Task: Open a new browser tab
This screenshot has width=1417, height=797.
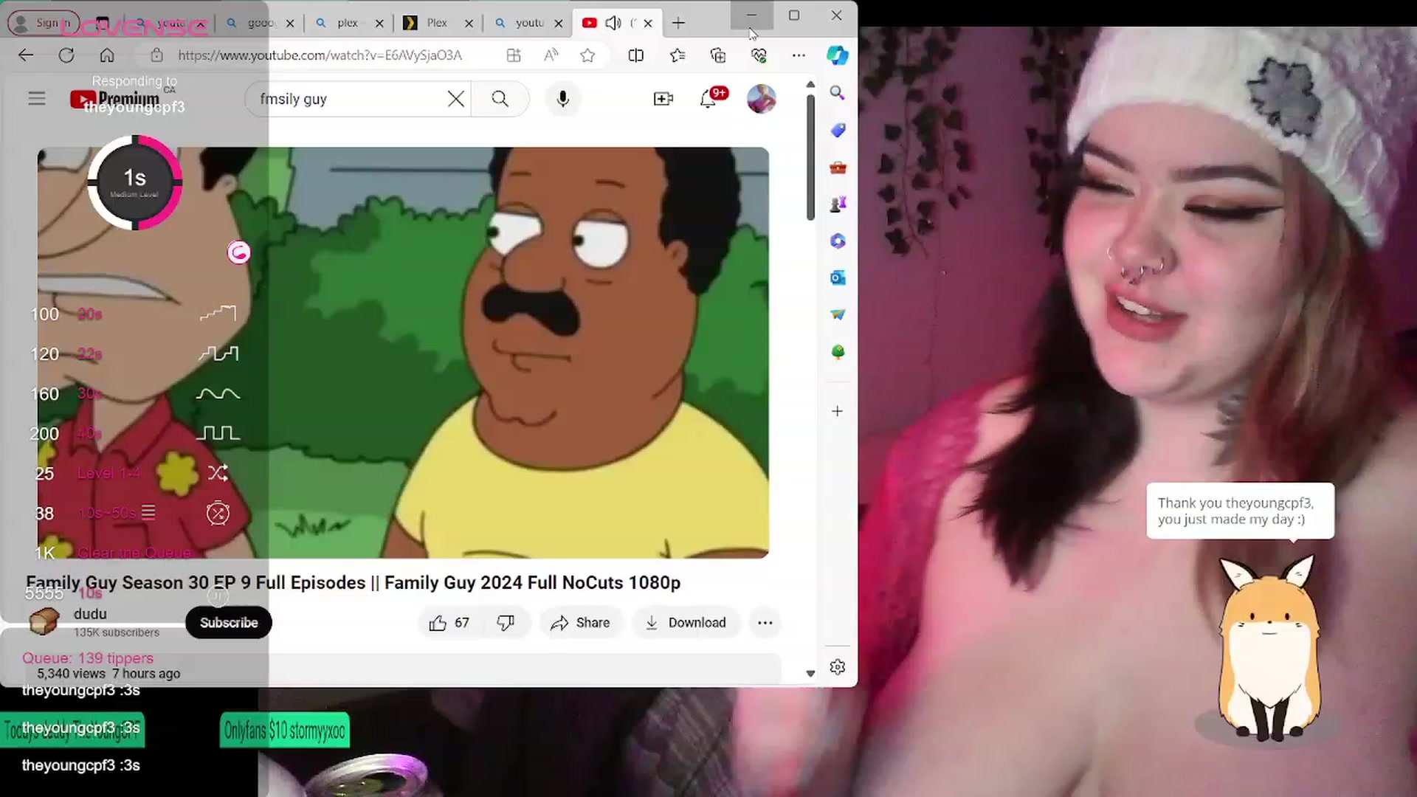Action: 678,23
